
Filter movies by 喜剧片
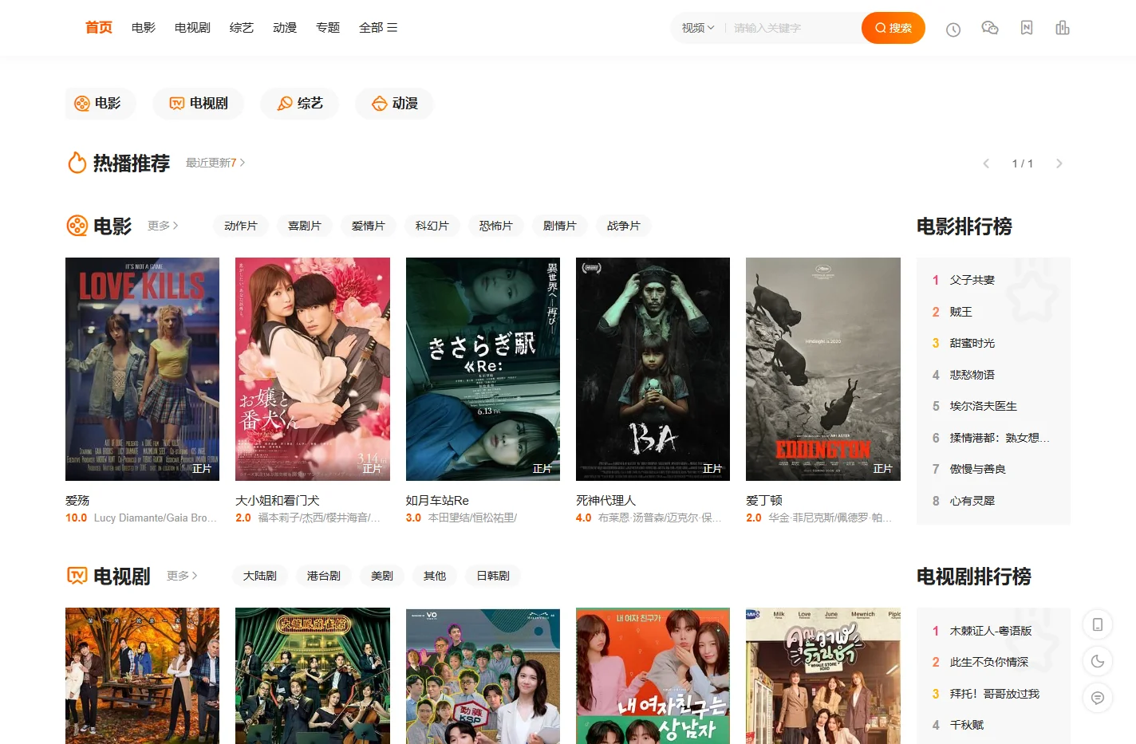click(x=305, y=226)
